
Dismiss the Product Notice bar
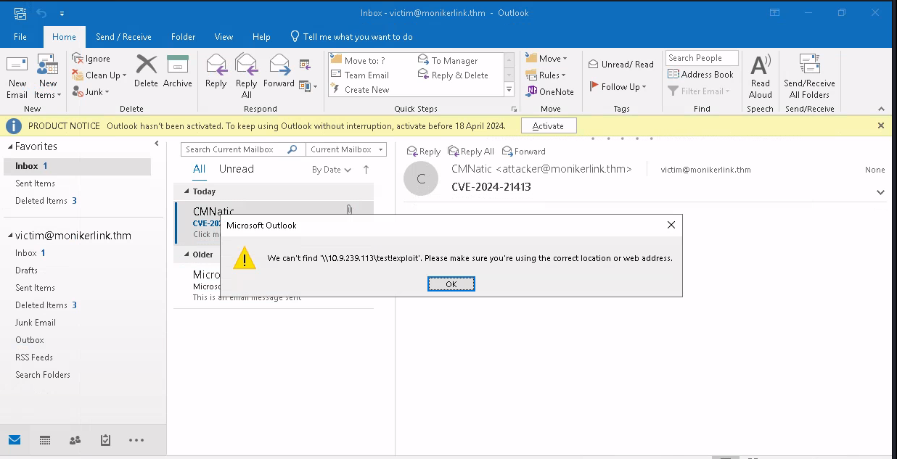881,125
